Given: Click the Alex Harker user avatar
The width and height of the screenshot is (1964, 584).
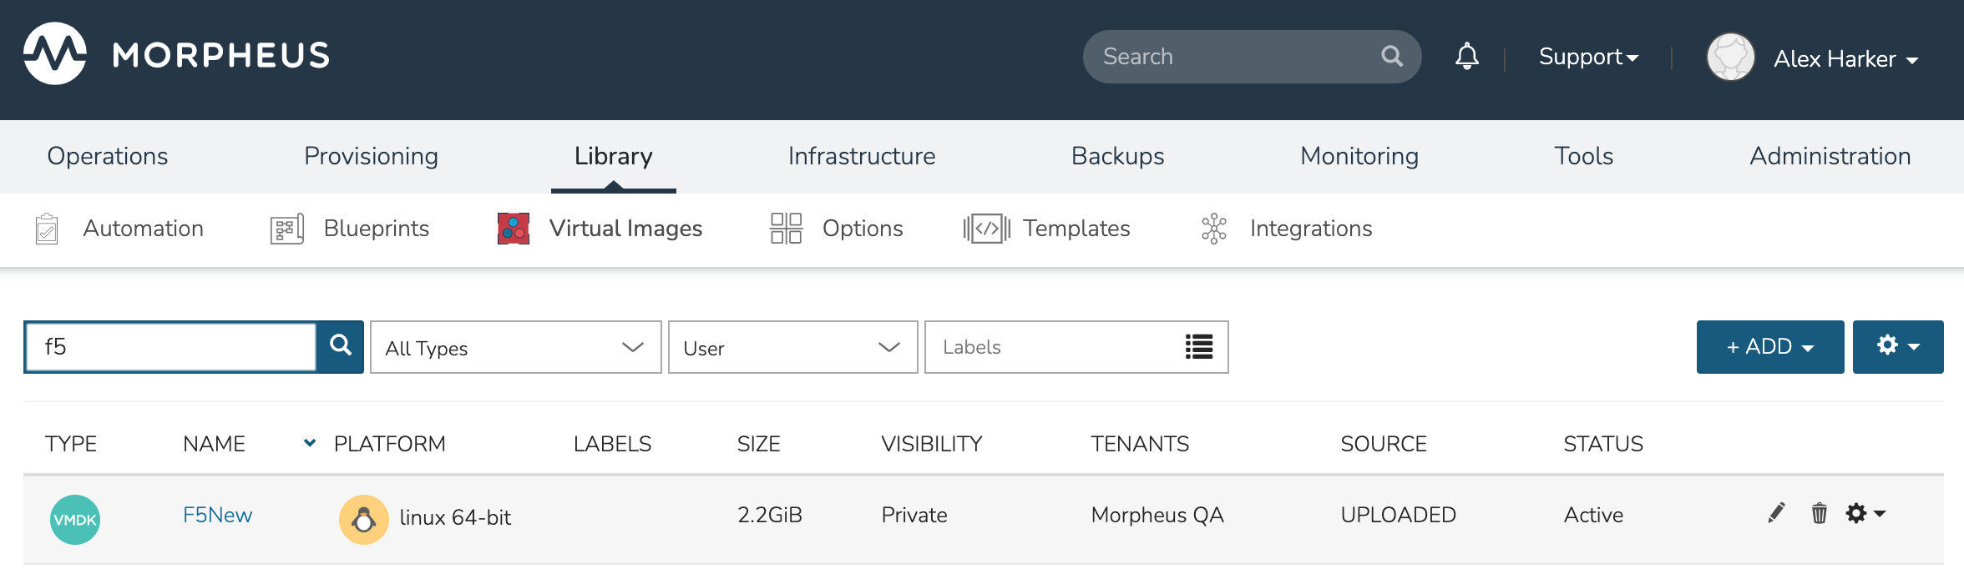Looking at the screenshot, I should coord(1730,58).
